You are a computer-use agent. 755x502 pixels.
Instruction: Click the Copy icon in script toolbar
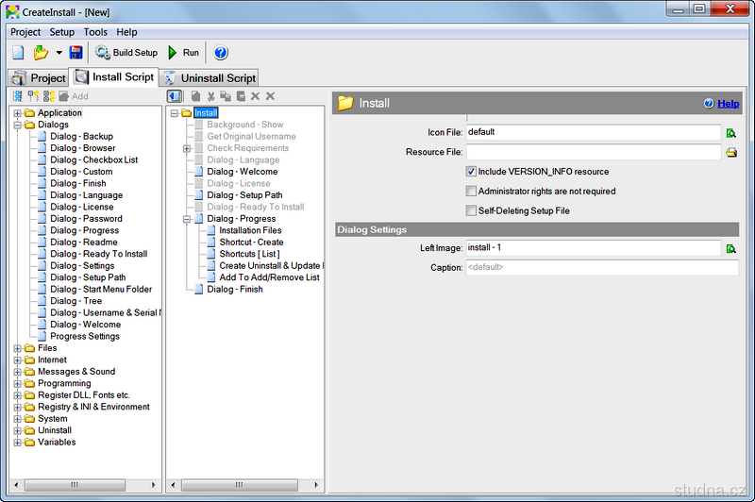[x=226, y=96]
